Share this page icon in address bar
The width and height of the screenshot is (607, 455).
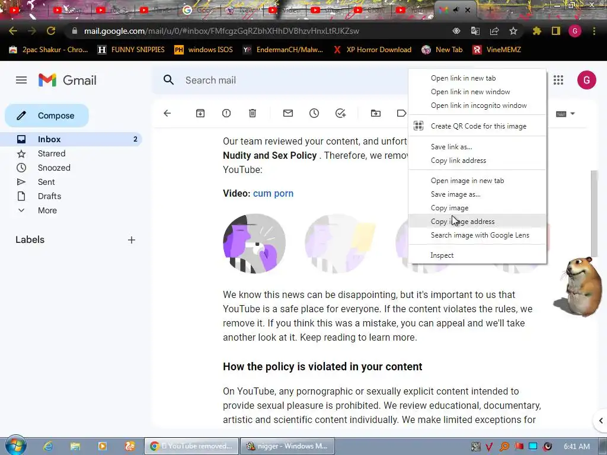pyautogui.click(x=494, y=31)
